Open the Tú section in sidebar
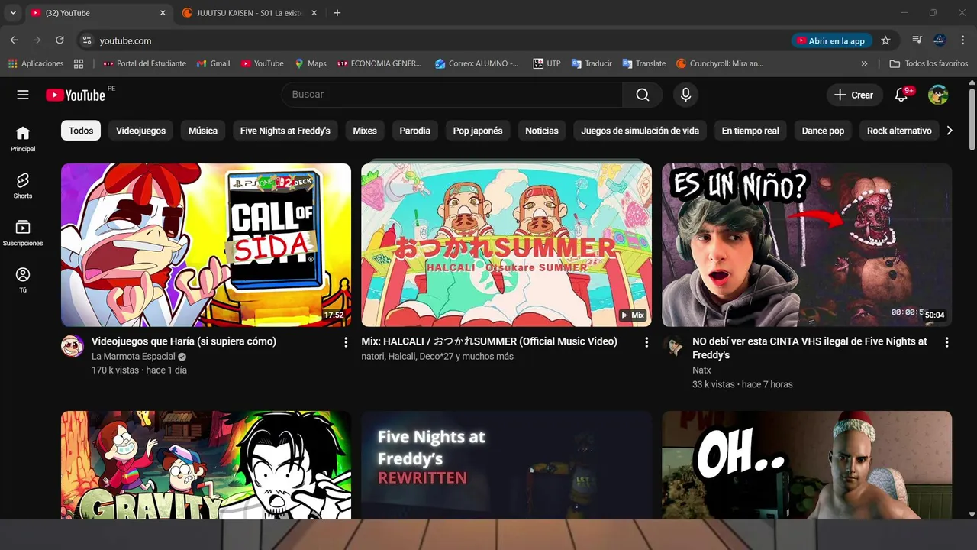 23,280
